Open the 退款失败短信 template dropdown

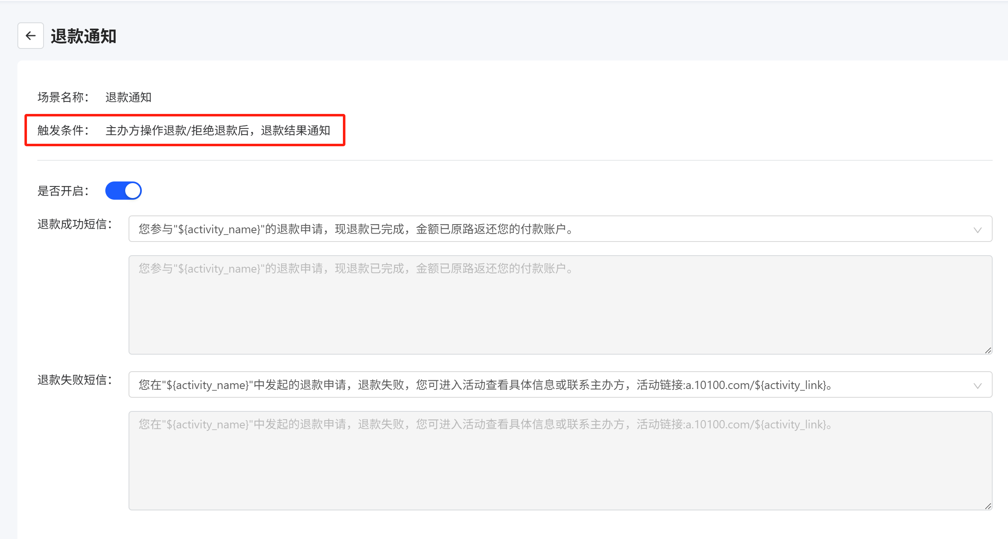560,384
